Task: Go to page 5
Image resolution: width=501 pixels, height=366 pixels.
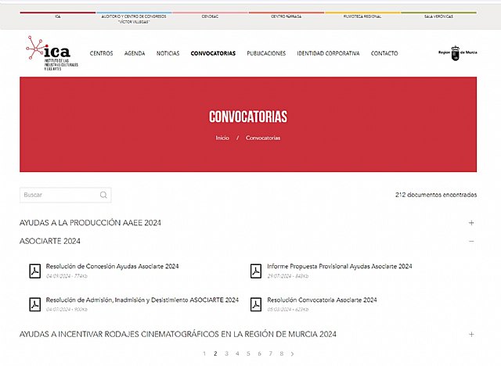Action: coord(248,353)
